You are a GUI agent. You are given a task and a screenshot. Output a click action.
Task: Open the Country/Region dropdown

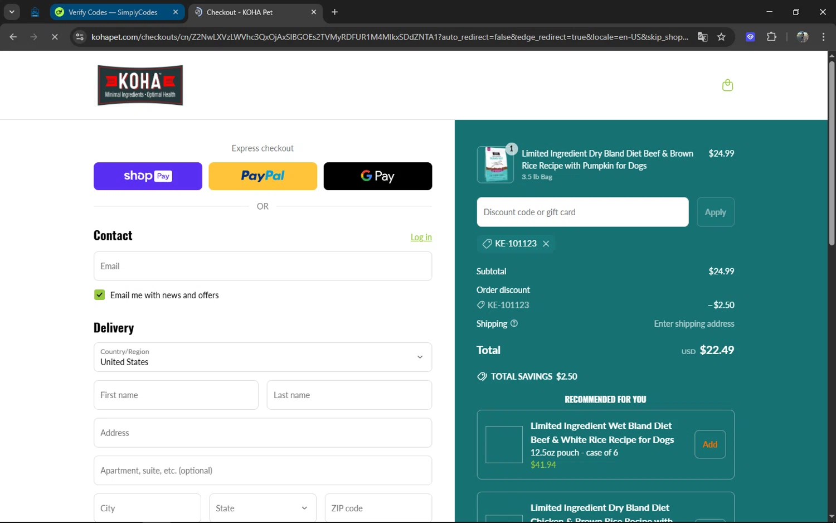[x=263, y=357]
